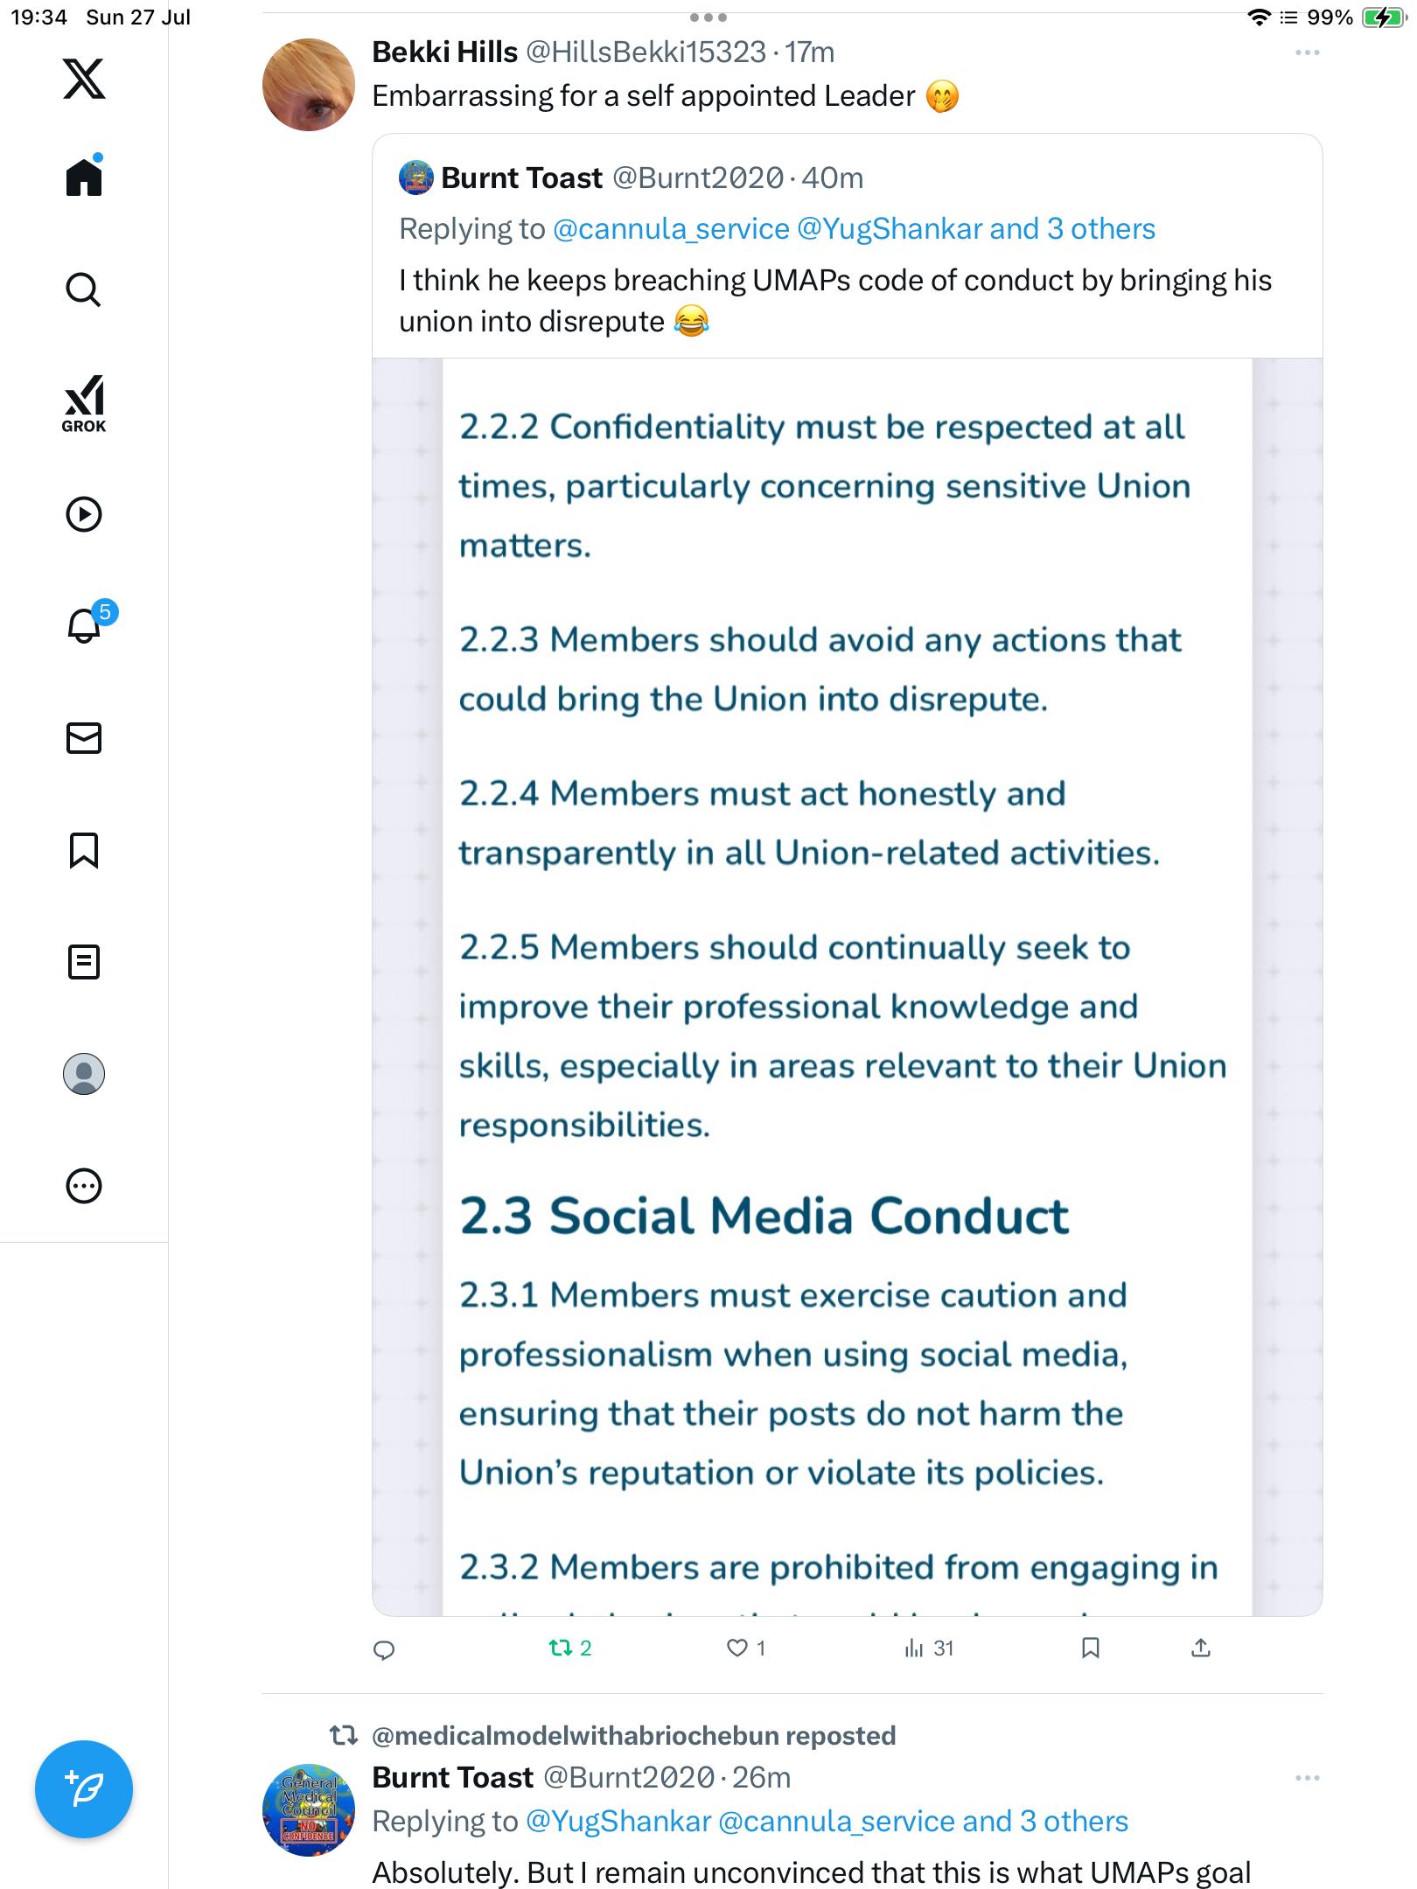The height and width of the screenshot is (1889, 1417).
Task: Tap the Wi-Fi status icon
Action: (x=1260, y=17)
